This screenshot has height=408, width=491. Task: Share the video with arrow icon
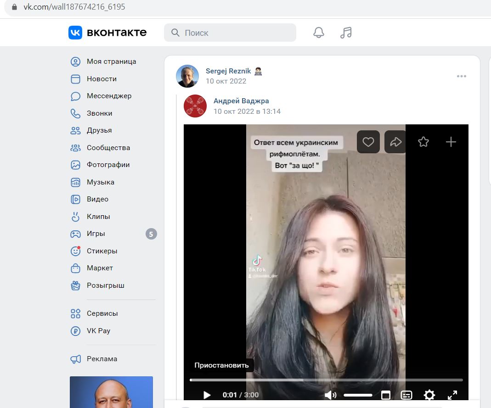(395, 142)
